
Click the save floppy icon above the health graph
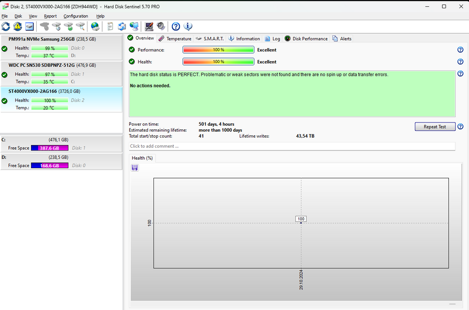pos(135,168)
